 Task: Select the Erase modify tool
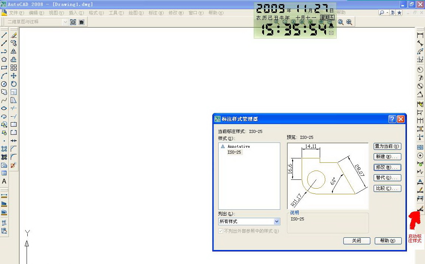(x=14, y=35)
